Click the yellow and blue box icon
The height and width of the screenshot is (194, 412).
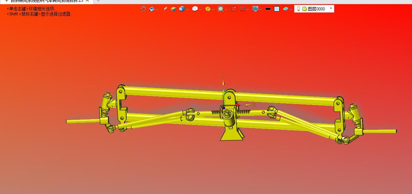click(x=174, y=9)
